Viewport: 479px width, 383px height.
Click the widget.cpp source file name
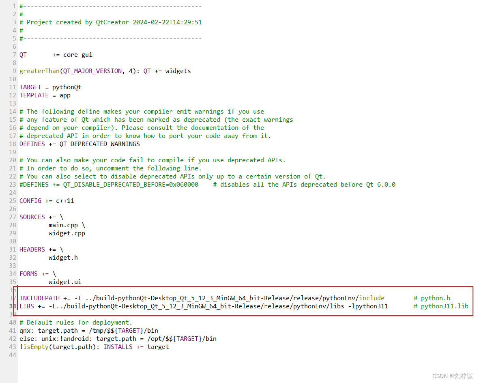66,233
